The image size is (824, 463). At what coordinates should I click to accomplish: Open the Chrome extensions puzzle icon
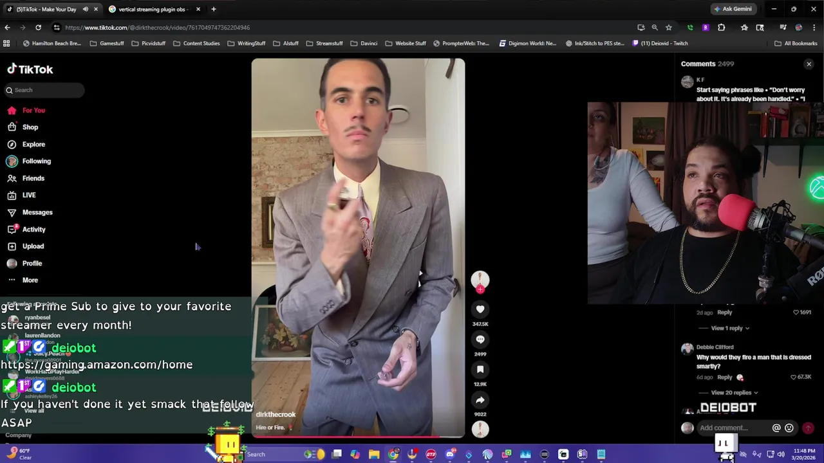point(722,28)
